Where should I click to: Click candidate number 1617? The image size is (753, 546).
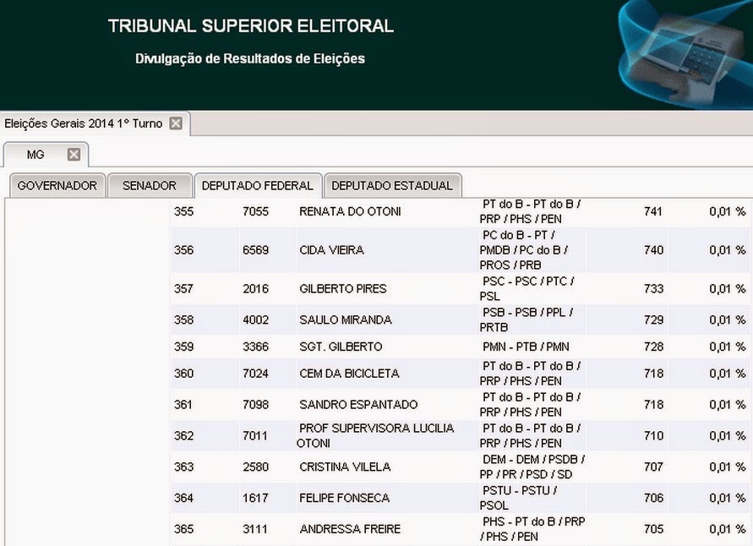tap(255, 498)
